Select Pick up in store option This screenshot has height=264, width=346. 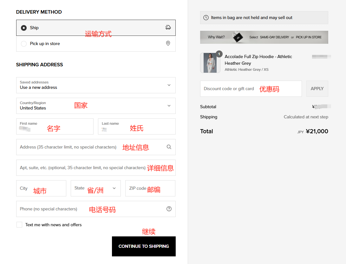pyautogui.click(x=24, y=44)
